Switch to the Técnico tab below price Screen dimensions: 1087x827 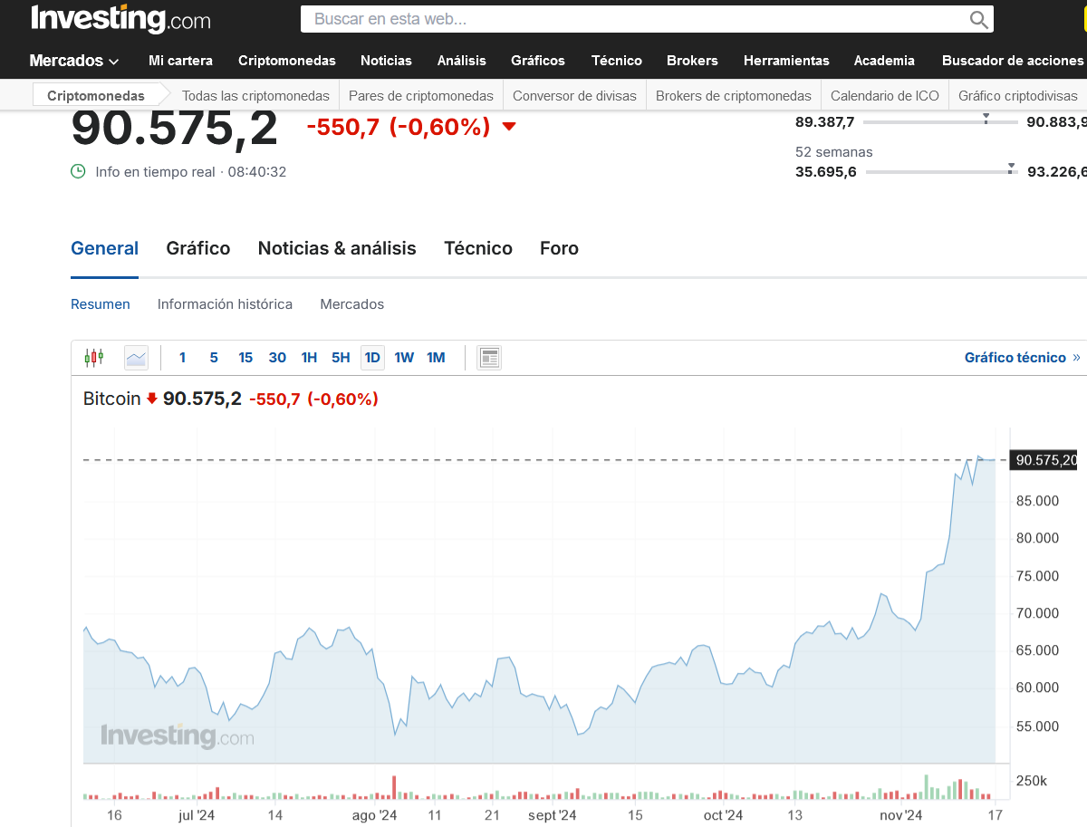478,248
